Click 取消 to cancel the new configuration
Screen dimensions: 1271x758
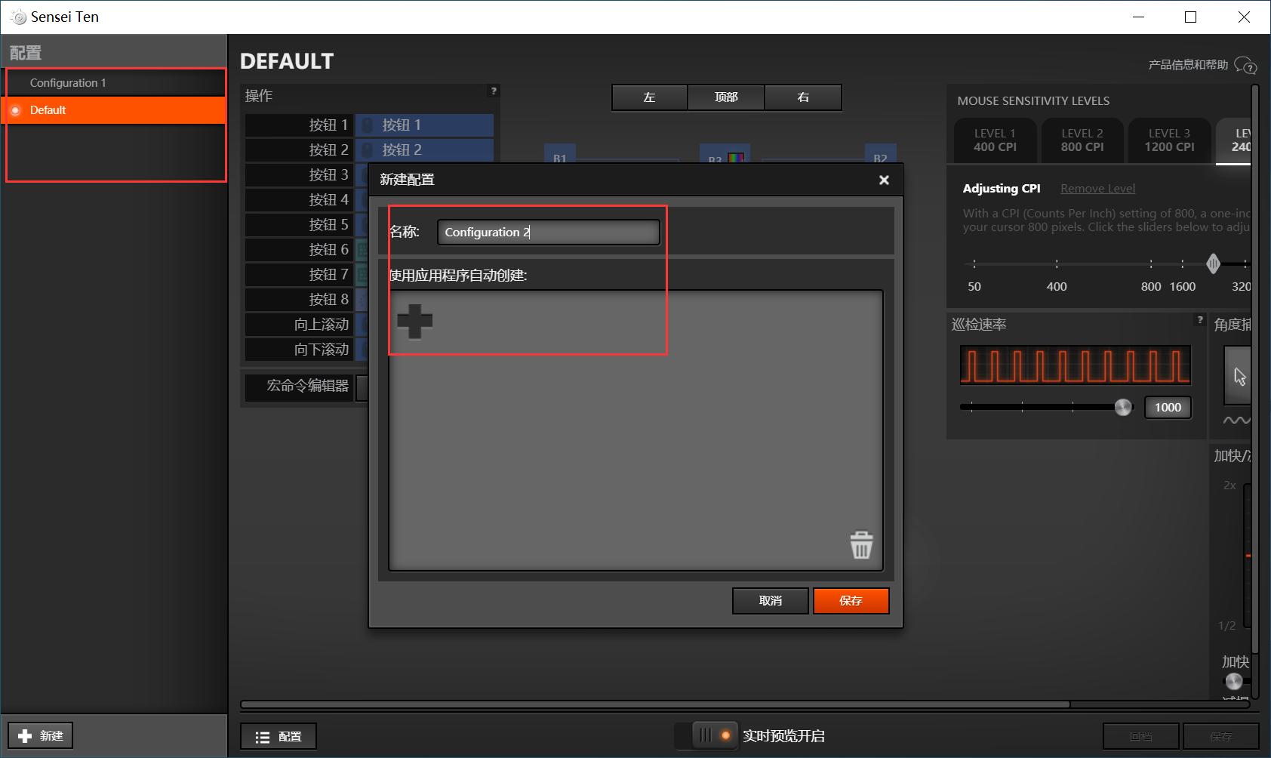tap(771, 601)
